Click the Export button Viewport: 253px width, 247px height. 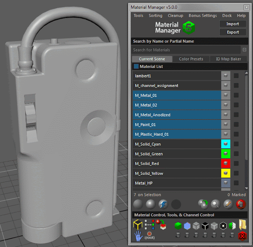tap(233, 32)
